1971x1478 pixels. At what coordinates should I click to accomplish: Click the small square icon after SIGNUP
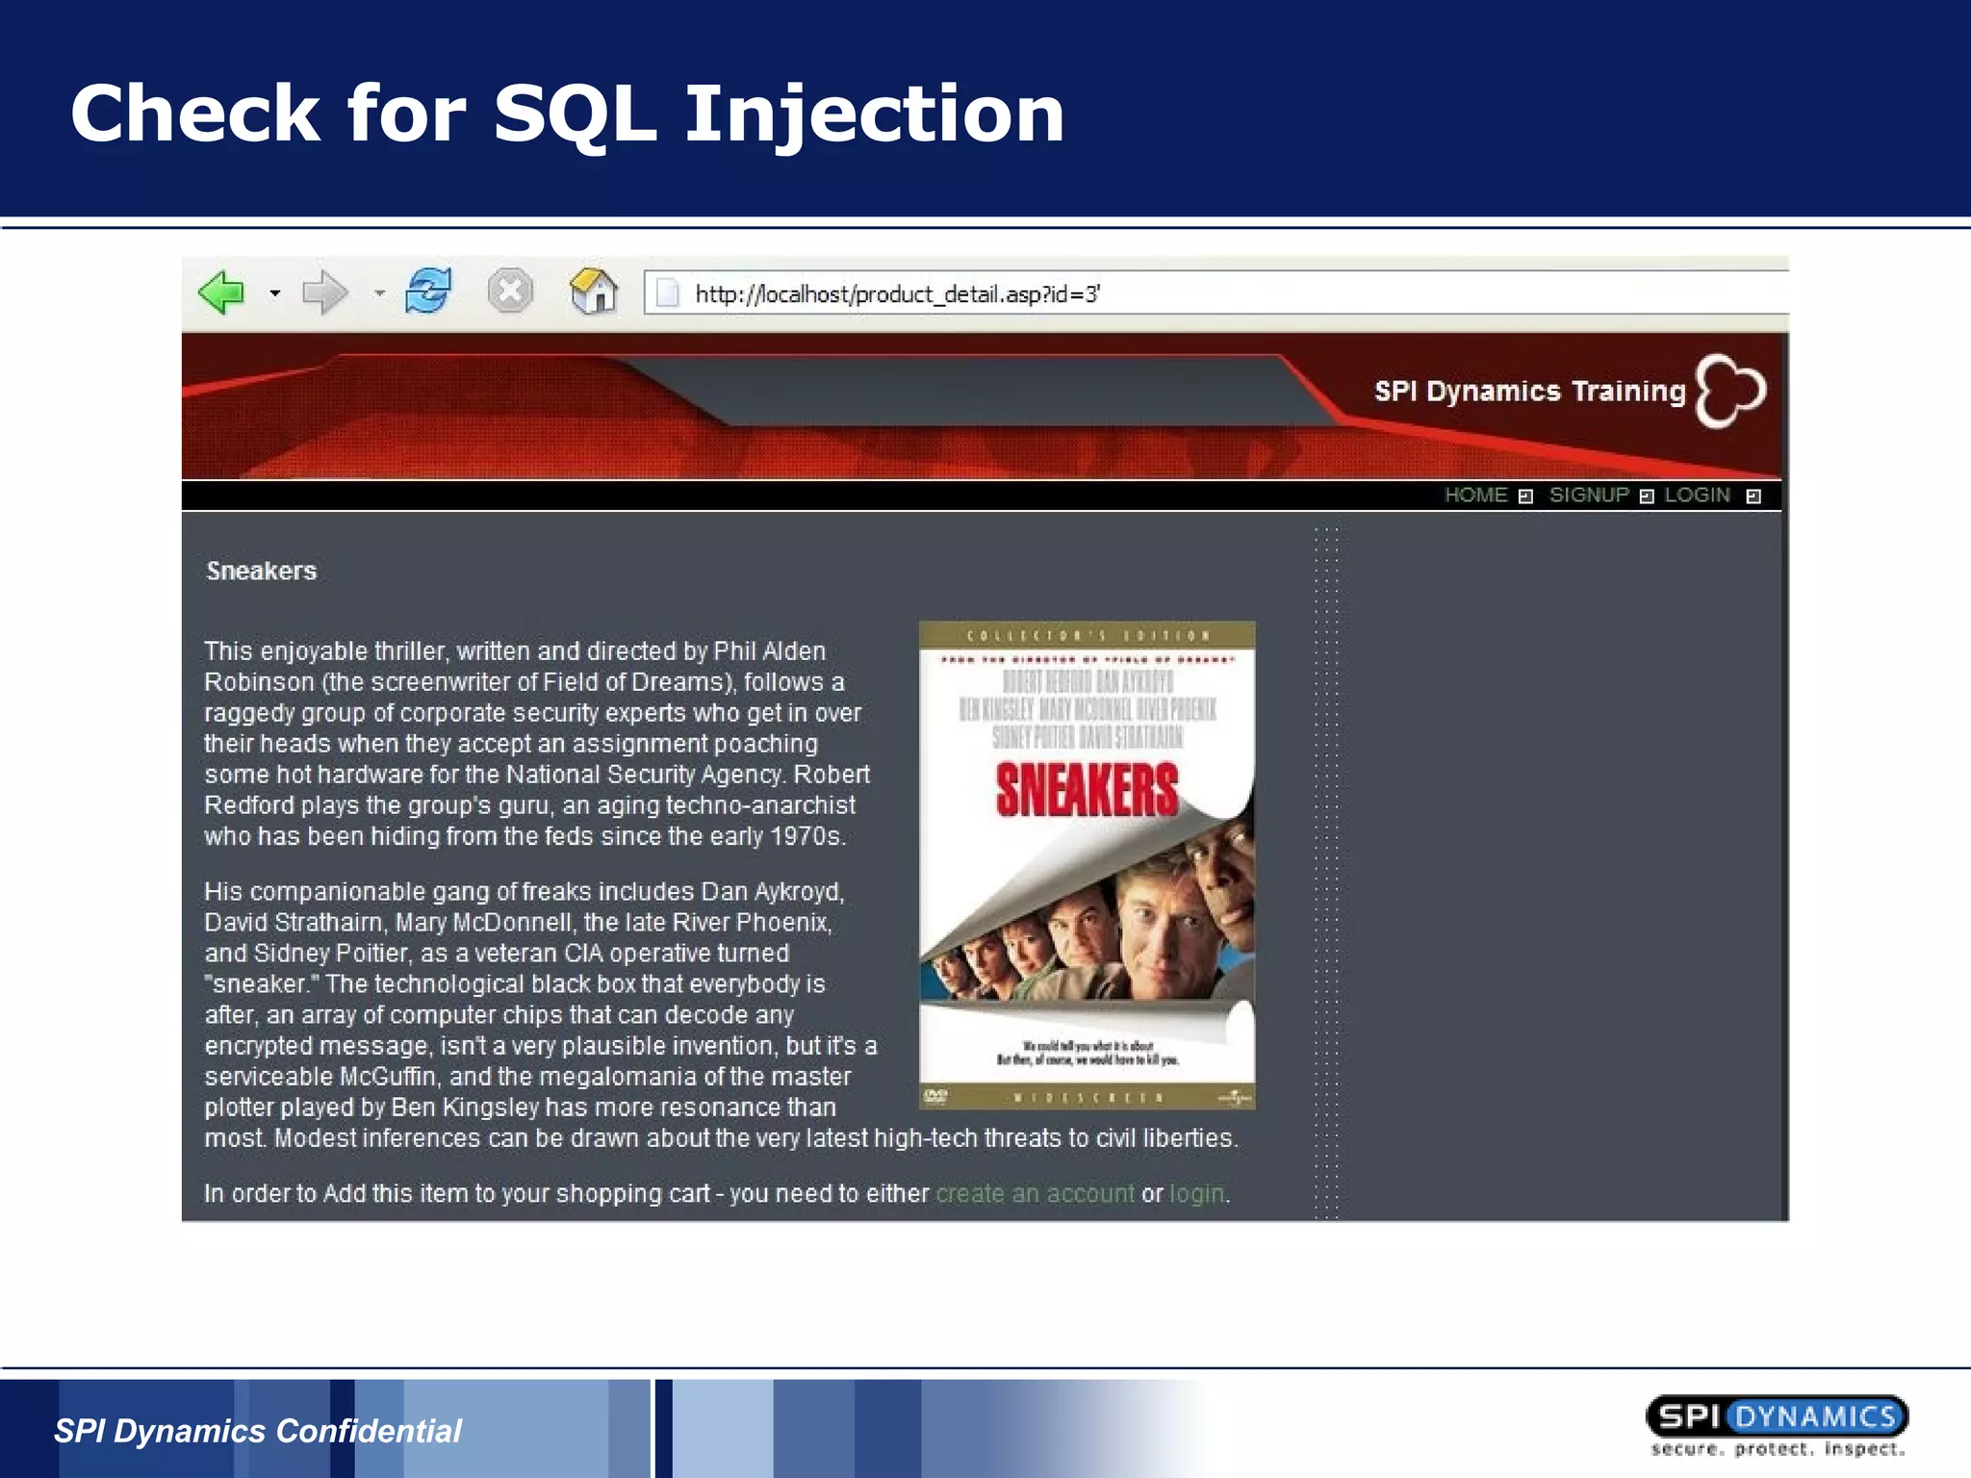pyautogui.click(x=1647, y=497)
